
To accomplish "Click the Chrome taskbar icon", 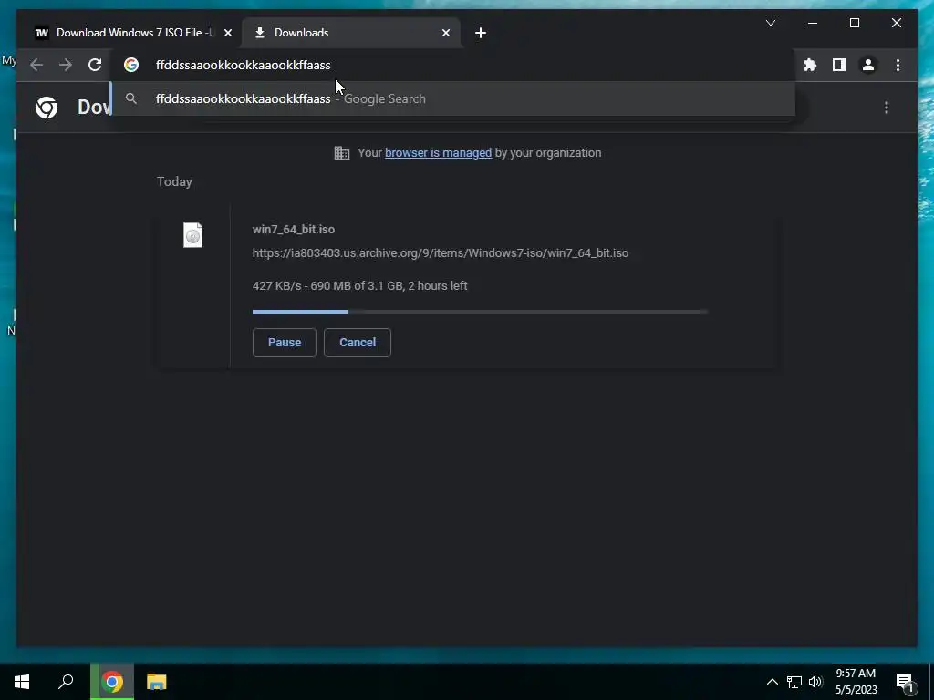I will 112,682.
